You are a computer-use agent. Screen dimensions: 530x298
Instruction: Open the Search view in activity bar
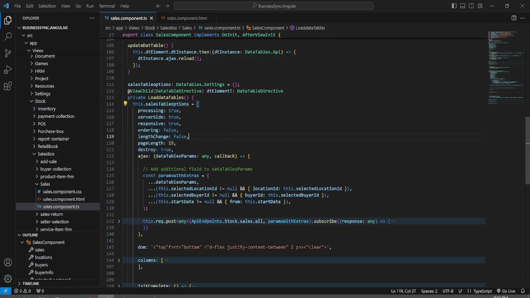8,36
